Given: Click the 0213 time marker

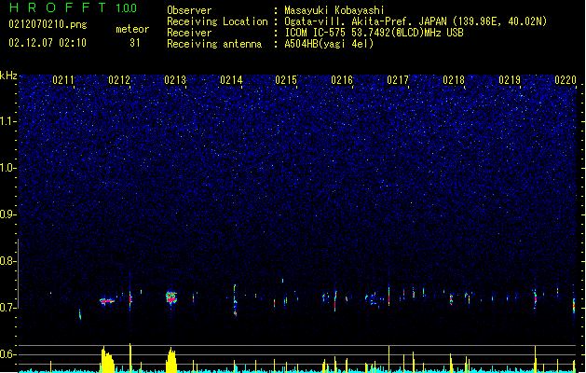Looking at the screenshot, I should tap(175, 80).
